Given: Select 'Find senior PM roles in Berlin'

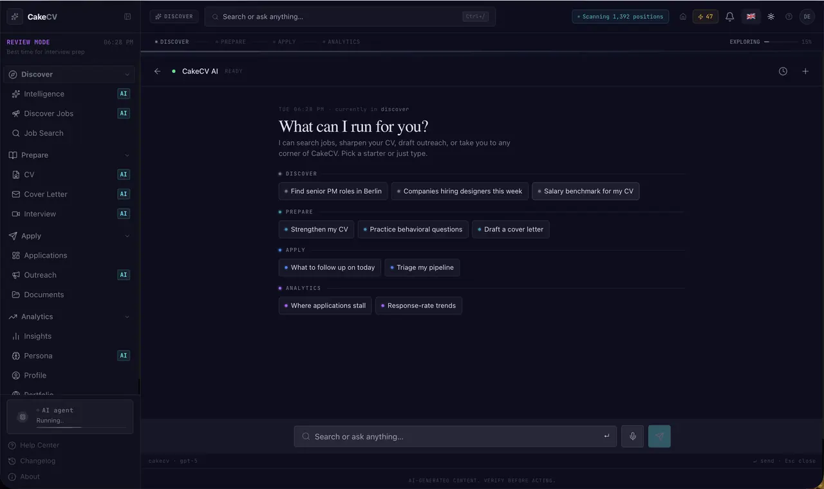Looking at the screenshot, I should (x=333, y=191).
